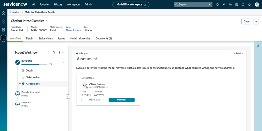Click the due date 2029-09-01
The image size is (262, 131).
click(99, 95)
